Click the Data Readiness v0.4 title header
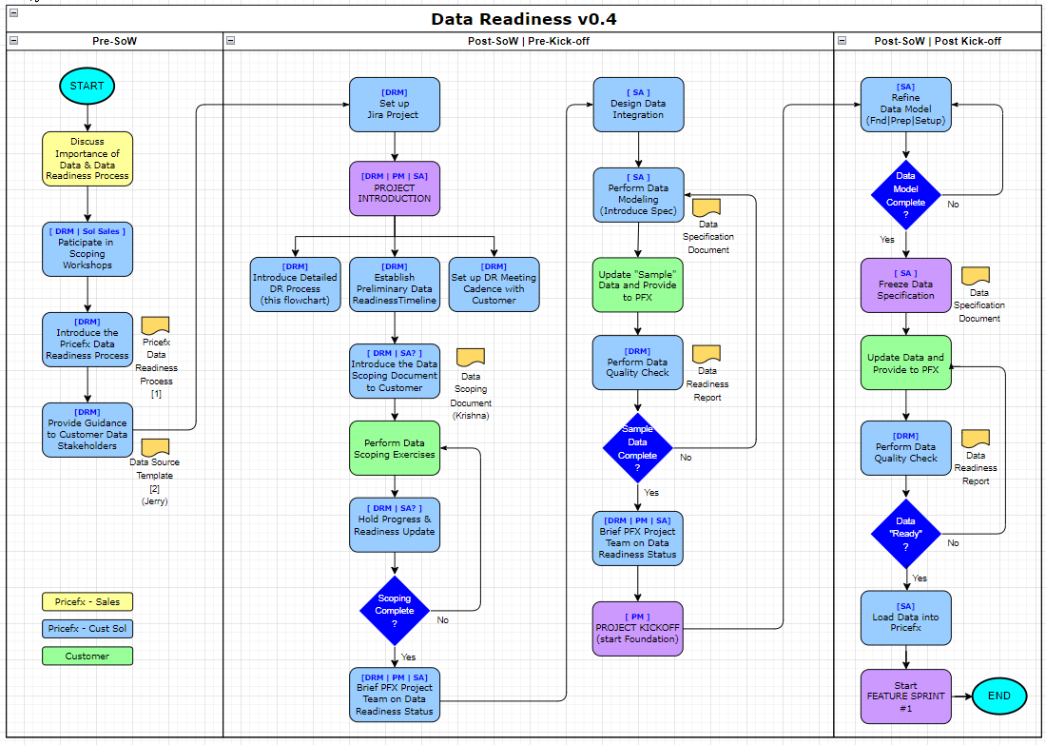The height and width of the screenshot is (745, 1046). pyautogui.click(x=526, y=19)
